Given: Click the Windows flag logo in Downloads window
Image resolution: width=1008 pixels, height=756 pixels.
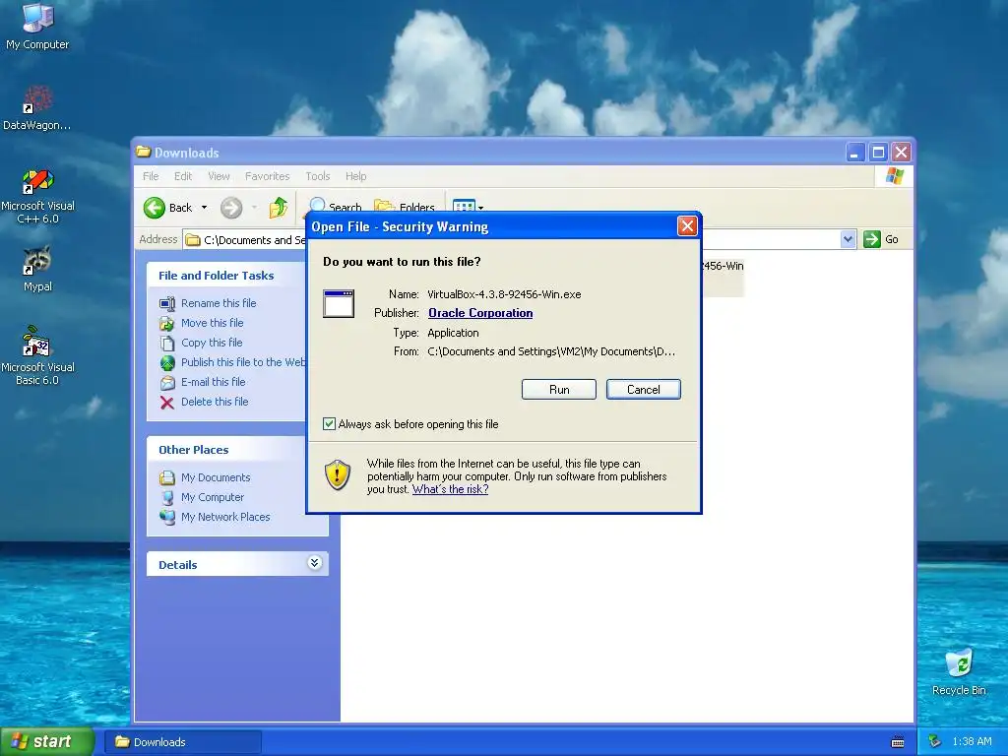Looking at the screenshot, I should [894, 176].
